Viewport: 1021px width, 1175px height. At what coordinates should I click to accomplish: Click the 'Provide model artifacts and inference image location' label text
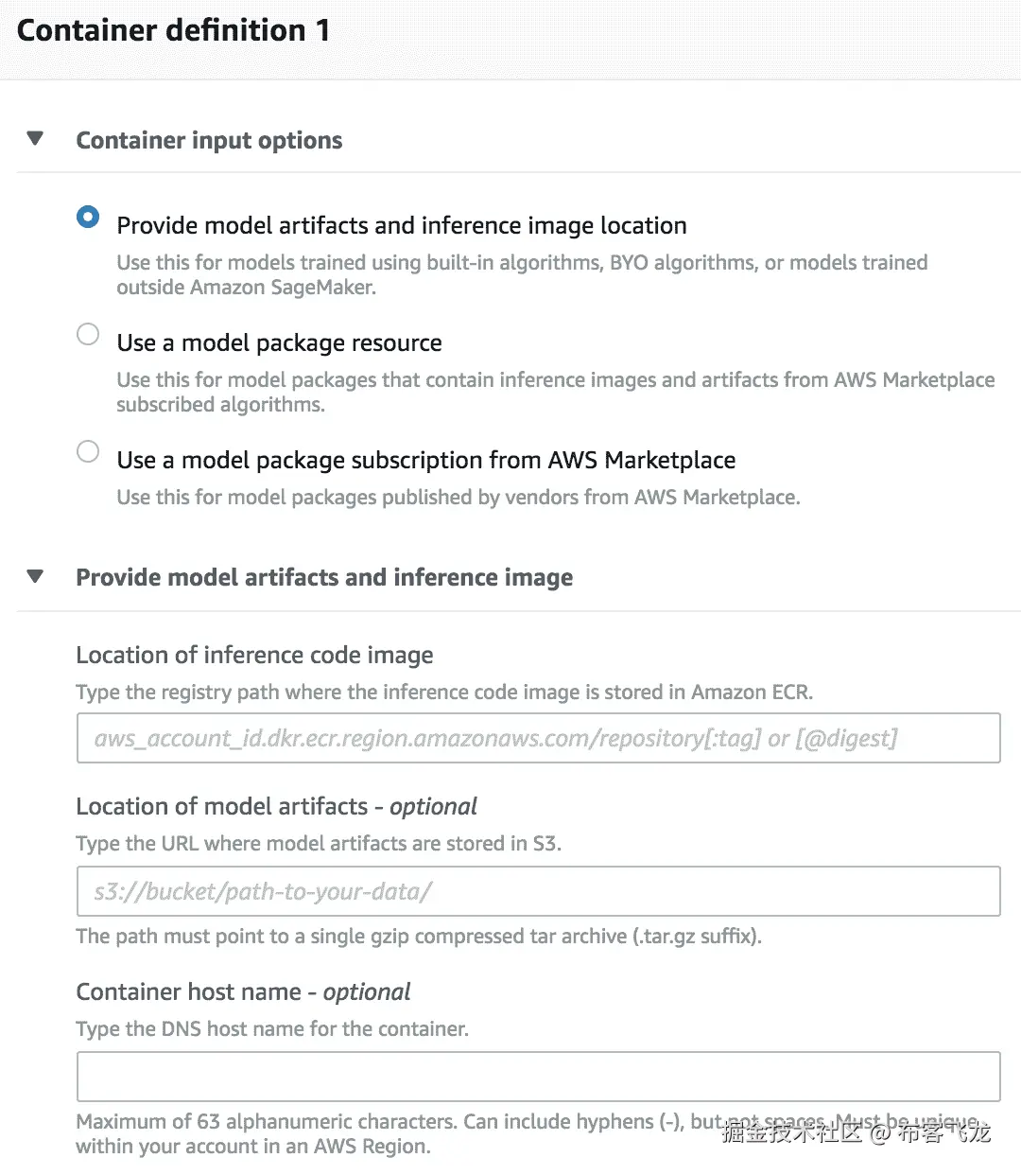402,225
